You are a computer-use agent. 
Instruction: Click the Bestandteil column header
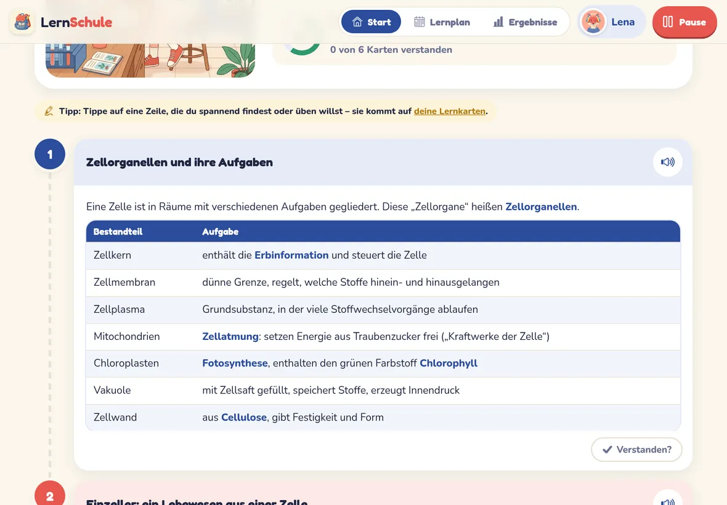118,232
